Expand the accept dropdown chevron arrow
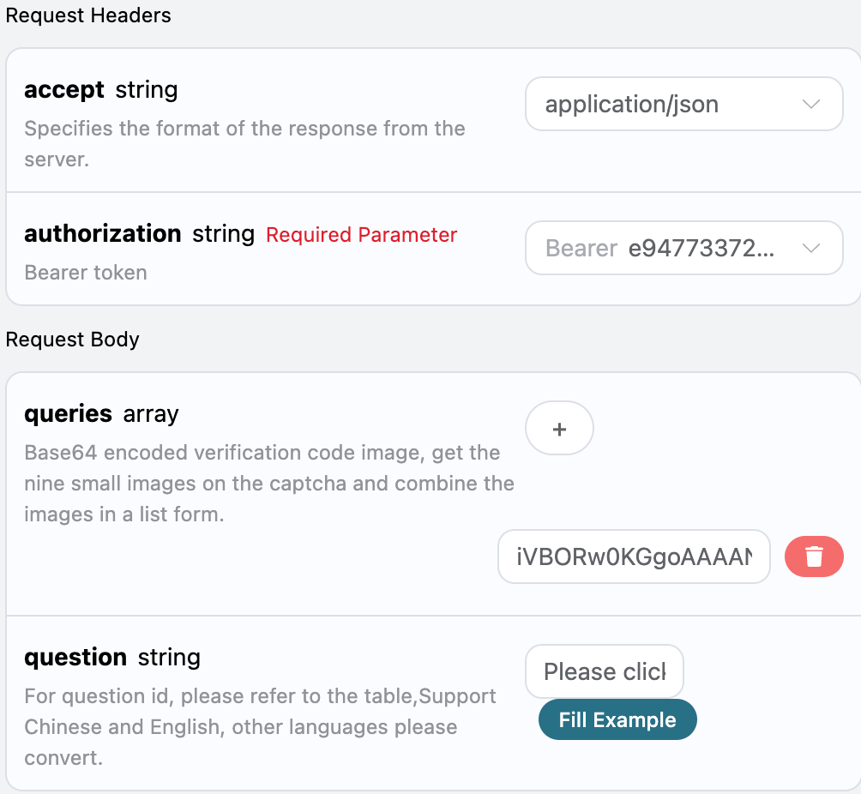Image resolution: width=861 pixels, height=794 pixels. click(x=810, y=105)
